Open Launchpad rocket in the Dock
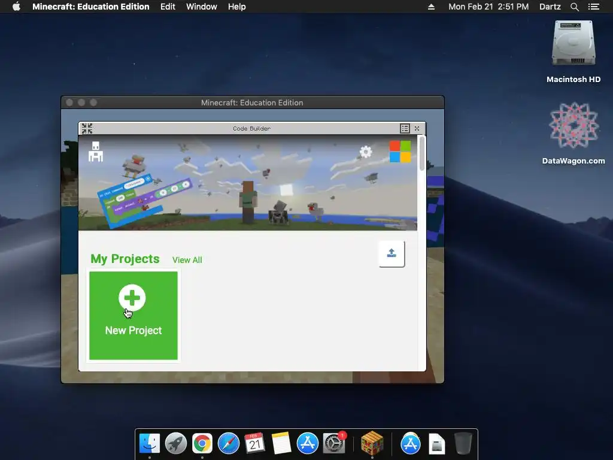 pos(176,443)
